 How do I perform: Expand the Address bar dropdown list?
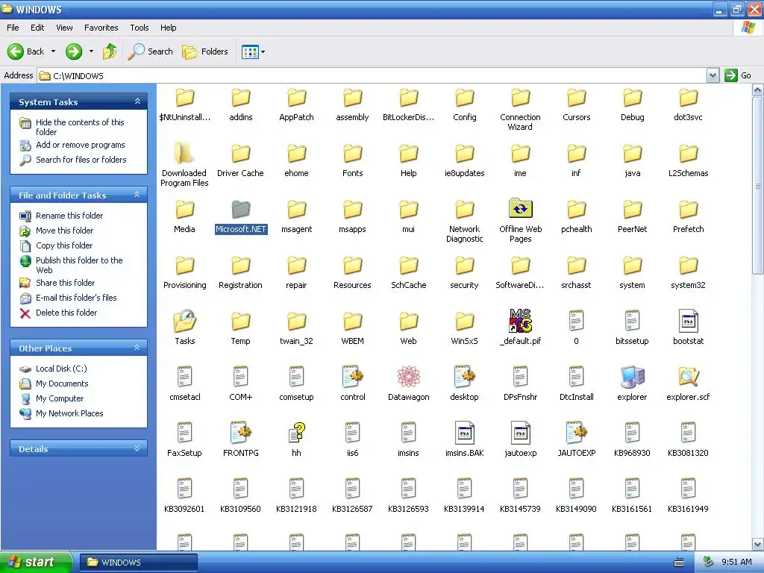click(713, 75)
